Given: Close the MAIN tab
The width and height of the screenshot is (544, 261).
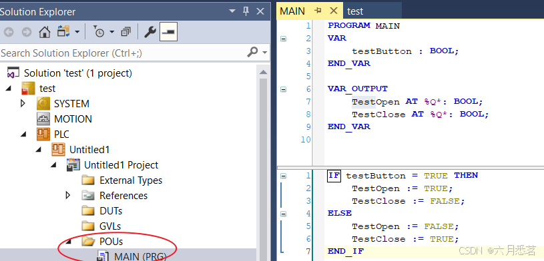Looking at the screenshot, I should pos(333,11).
